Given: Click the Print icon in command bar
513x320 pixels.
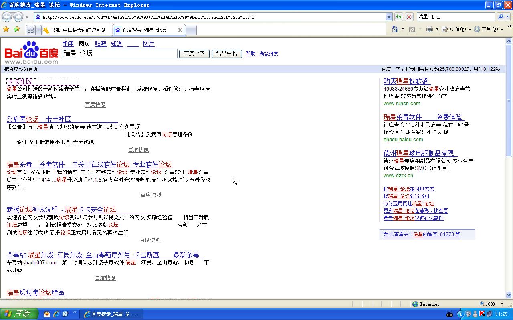Looking at the screenshot, I should coord(430,29).
